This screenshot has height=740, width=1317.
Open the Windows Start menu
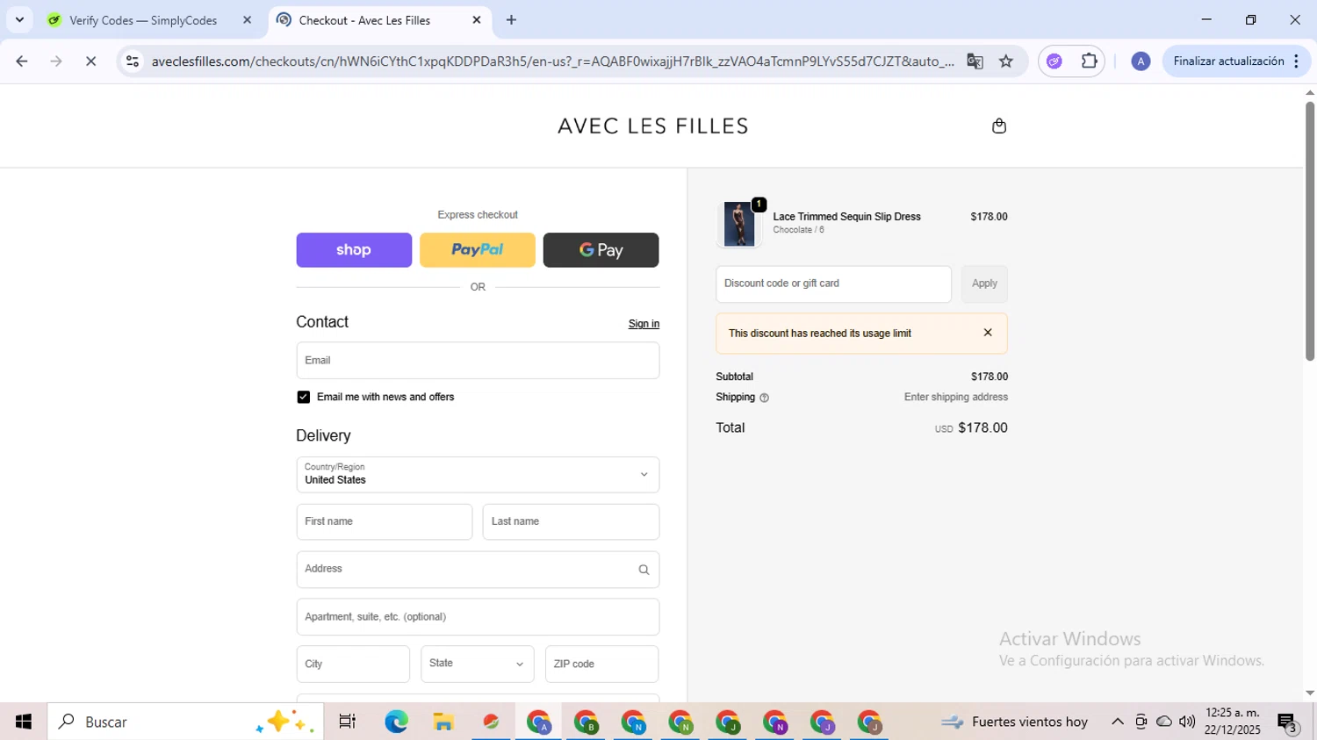click(24, 722)
